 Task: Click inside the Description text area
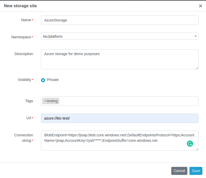(119, 59)
